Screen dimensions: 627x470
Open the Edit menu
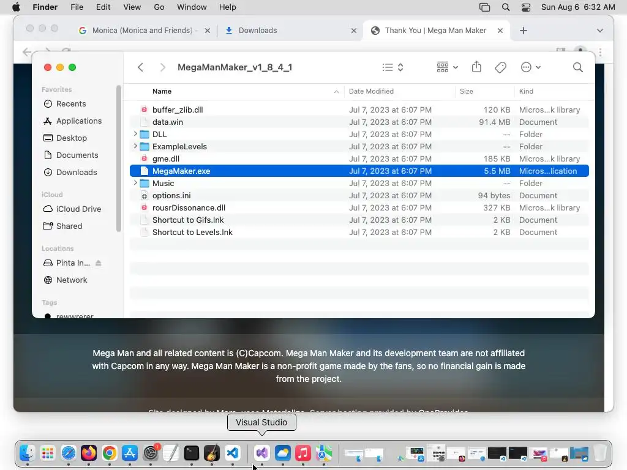point(103,7)
